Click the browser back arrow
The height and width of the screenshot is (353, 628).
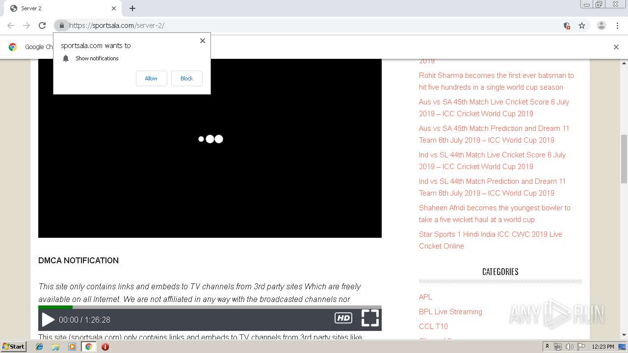11,25
